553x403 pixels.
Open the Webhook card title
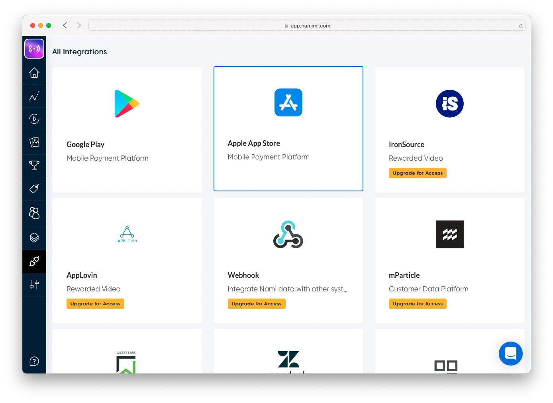click(x=243, y=275)
